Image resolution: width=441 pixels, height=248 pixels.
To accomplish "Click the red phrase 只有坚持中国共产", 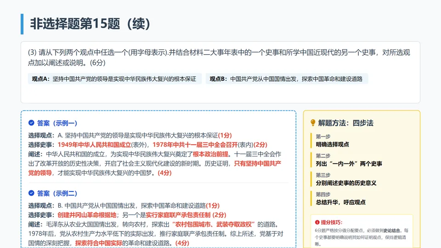I will point(257,163).
